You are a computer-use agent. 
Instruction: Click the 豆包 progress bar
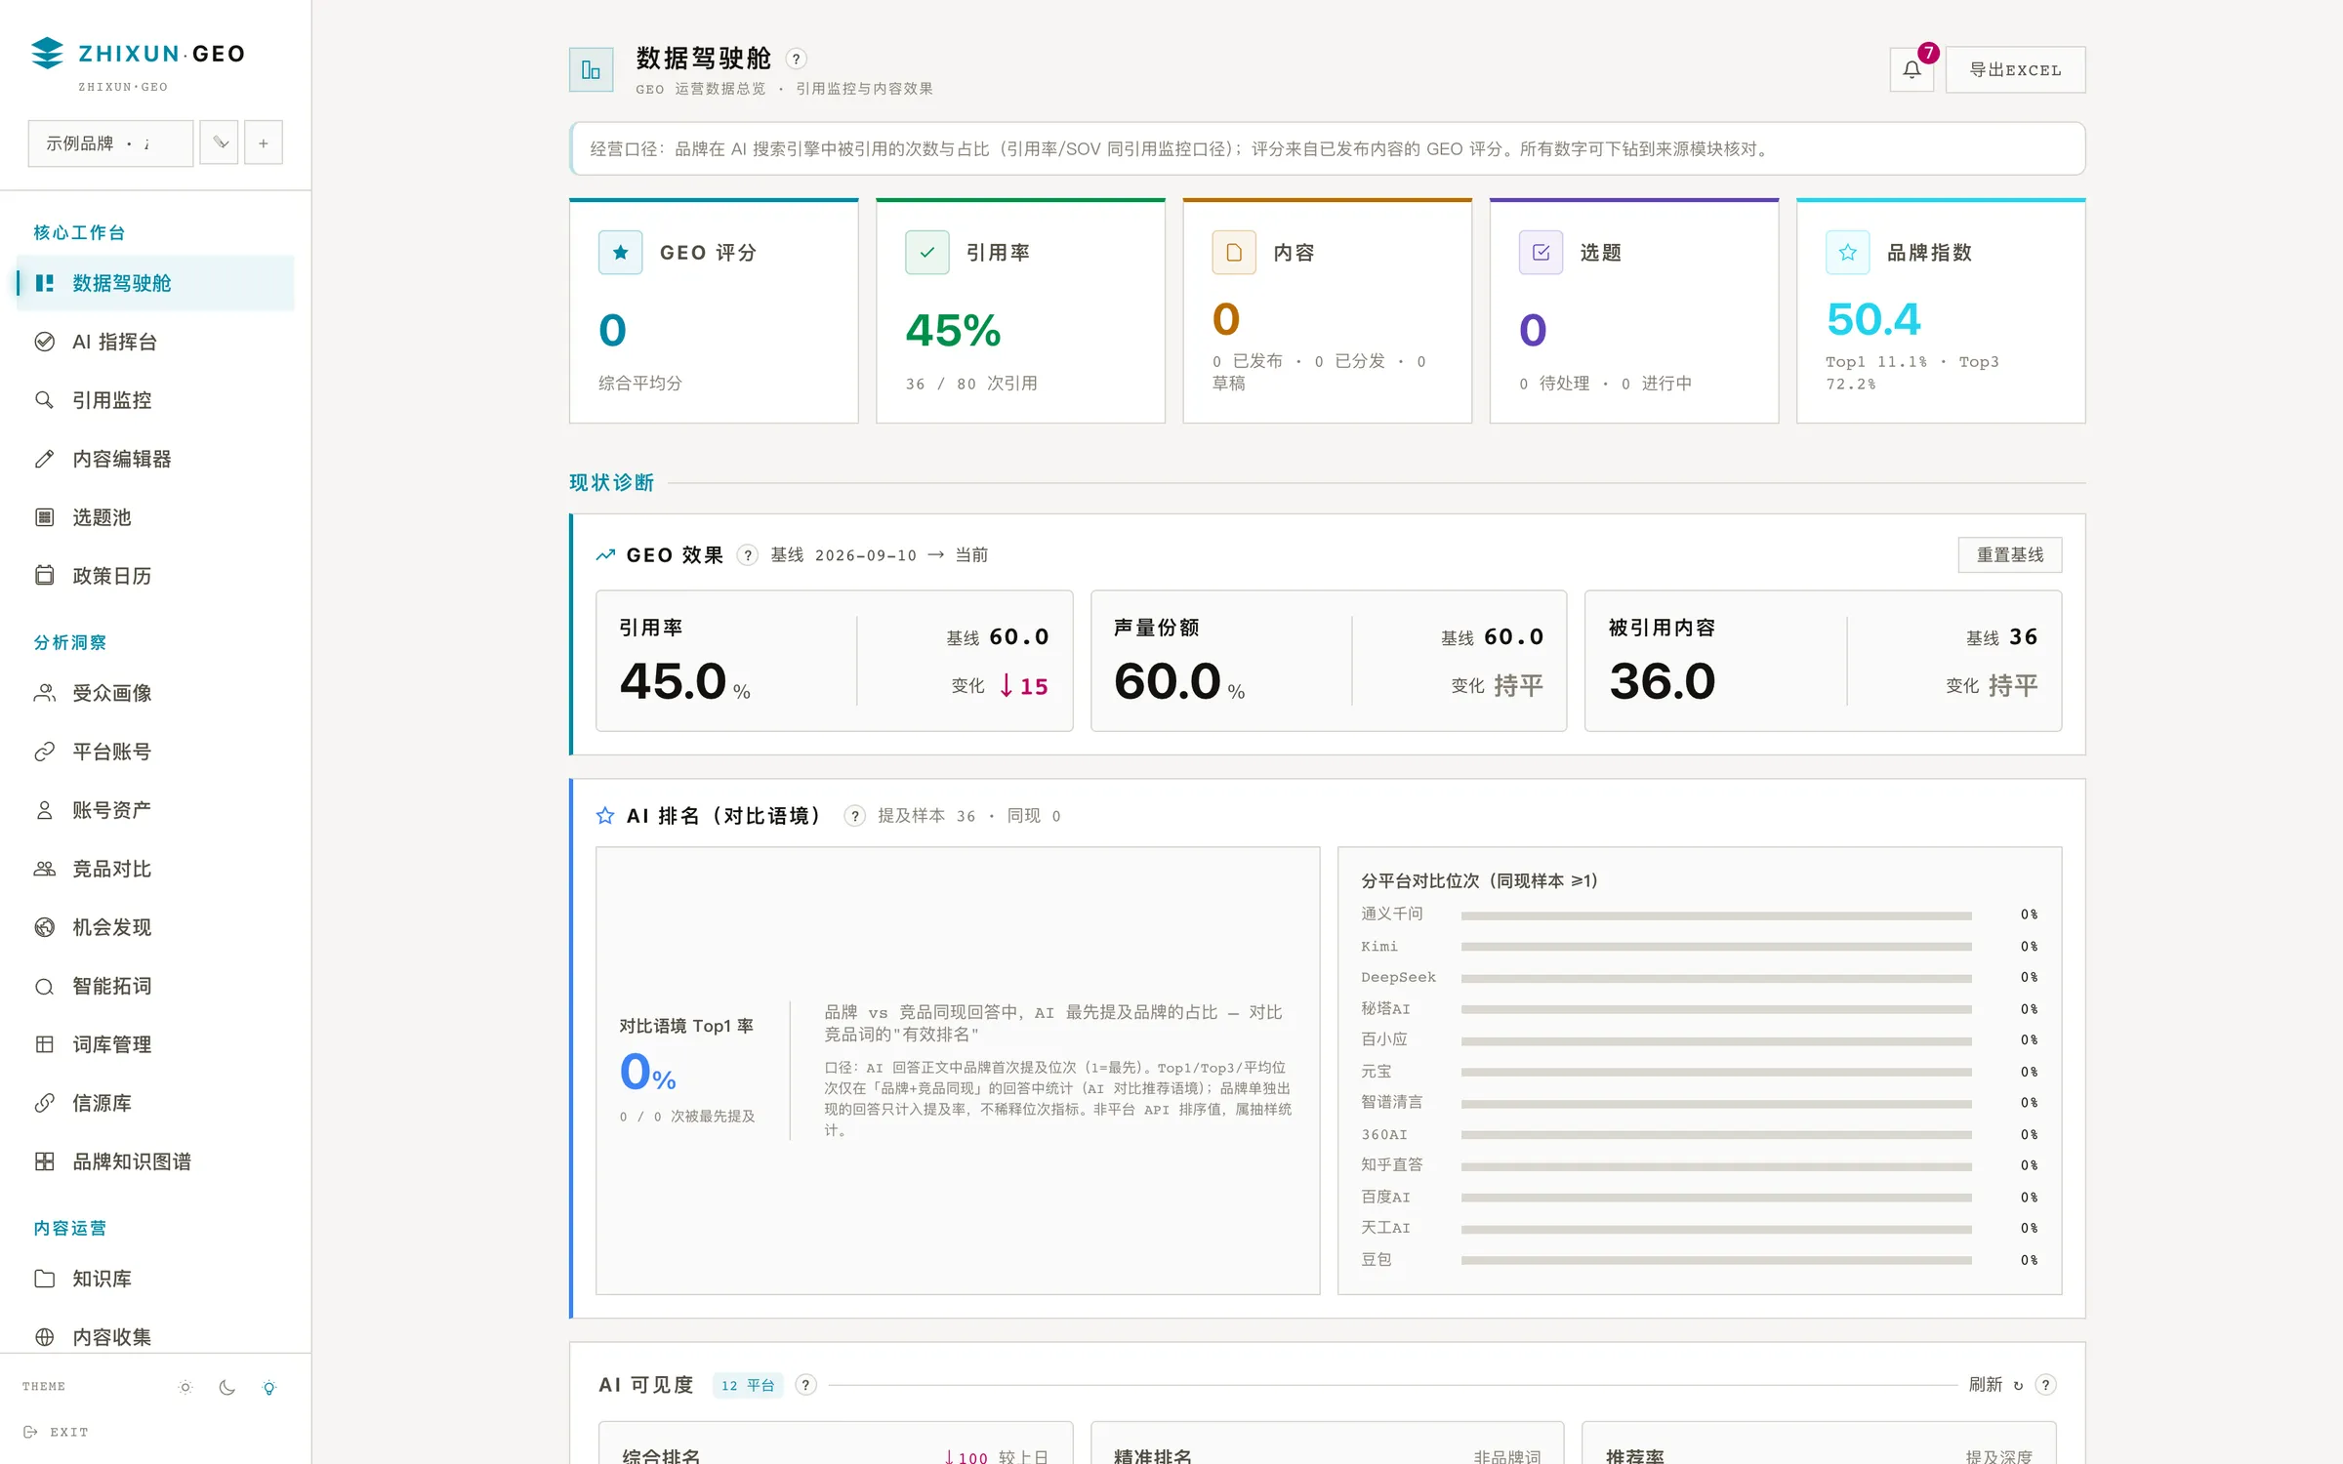[x=1716, y=1260]
